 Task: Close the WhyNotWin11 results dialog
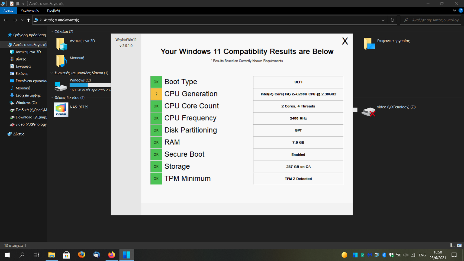345,41
